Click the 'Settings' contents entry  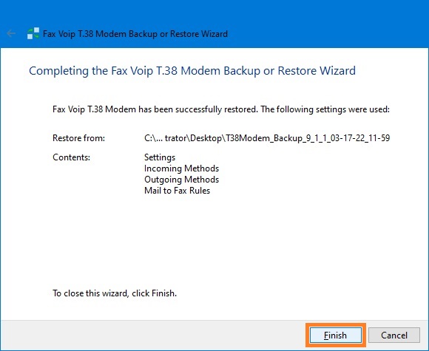pos(160,157)
